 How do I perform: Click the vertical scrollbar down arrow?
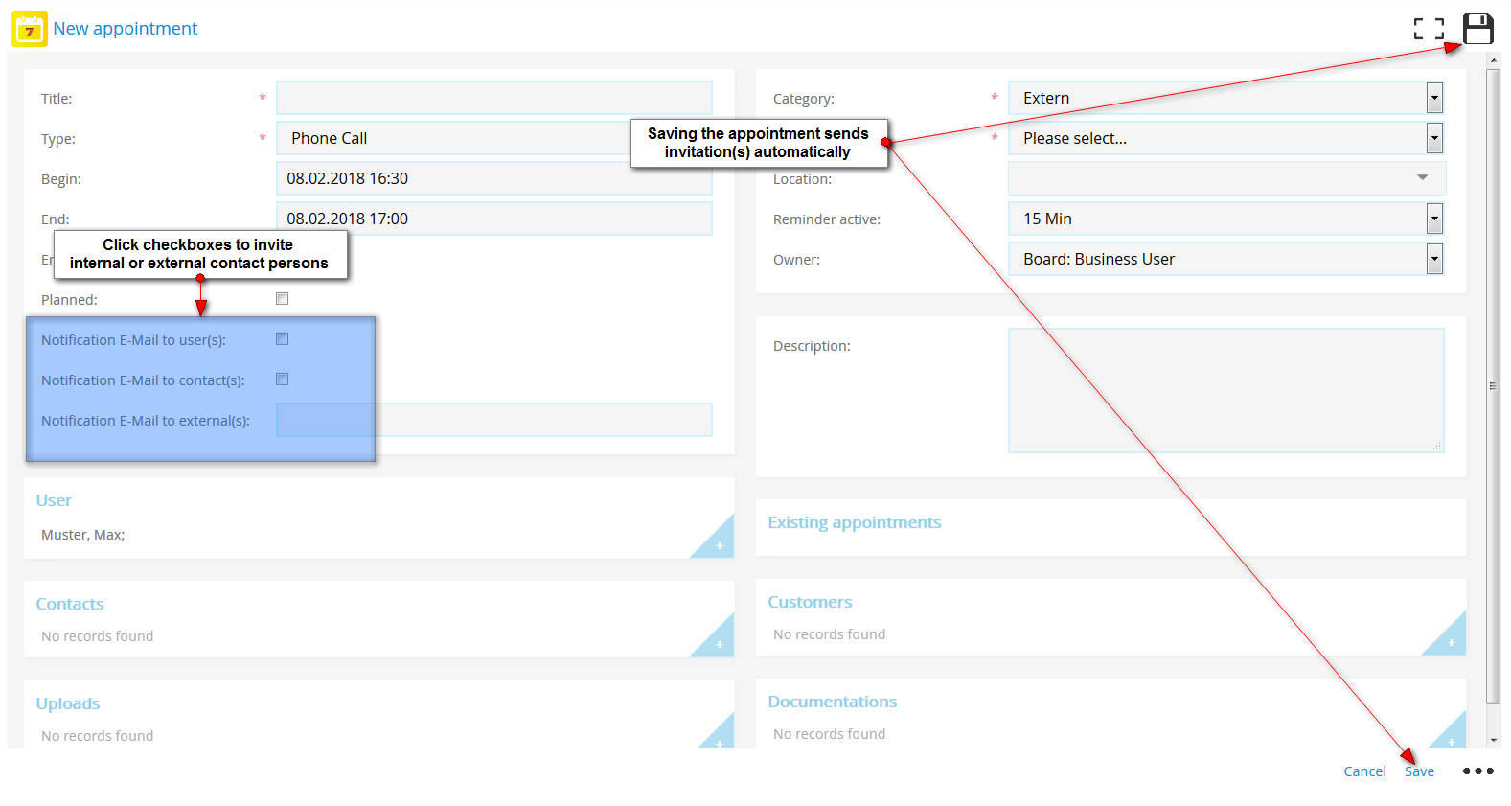point(1494,741)
